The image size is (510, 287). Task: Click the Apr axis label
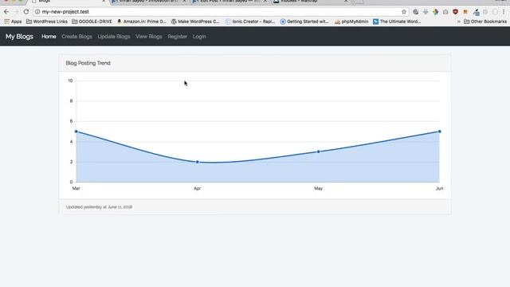coord(197,188)
